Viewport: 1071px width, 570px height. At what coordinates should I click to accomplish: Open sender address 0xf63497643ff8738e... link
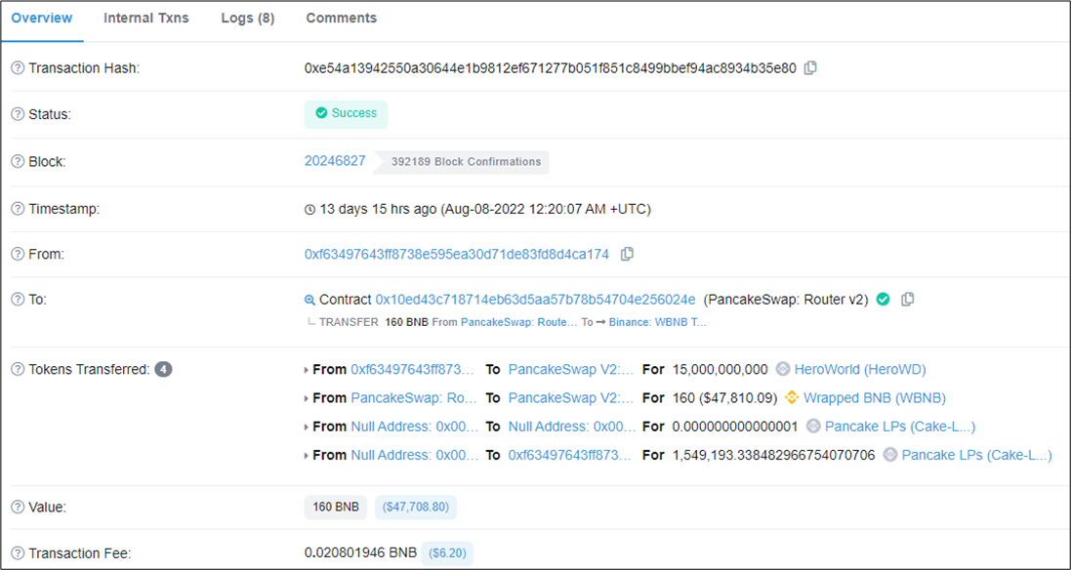click(456, 254)
